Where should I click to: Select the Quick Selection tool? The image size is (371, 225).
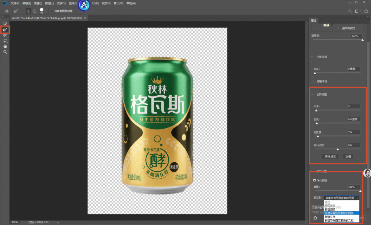5,24
